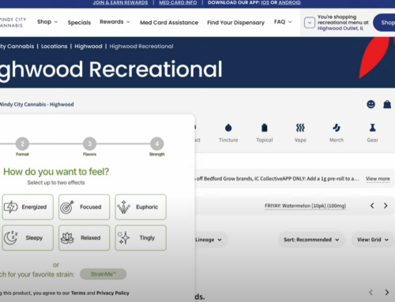Open the Sort: Recommended dropdown
This screenshot has width=395, height=302.
coord(311,240)
